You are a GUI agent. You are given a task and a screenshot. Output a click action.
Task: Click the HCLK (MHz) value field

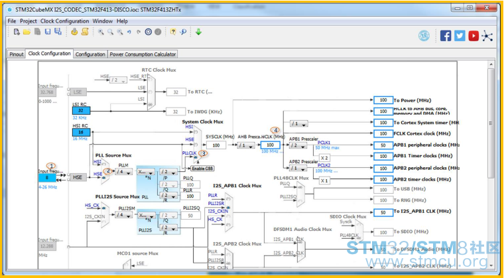coord(270,145)
